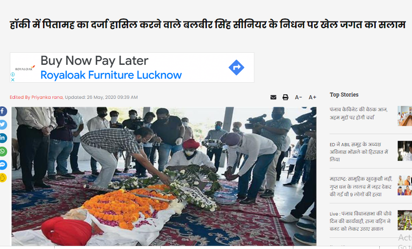Open the ad info icon
This screenshot has height=249, width=412.
click(13, 75)
